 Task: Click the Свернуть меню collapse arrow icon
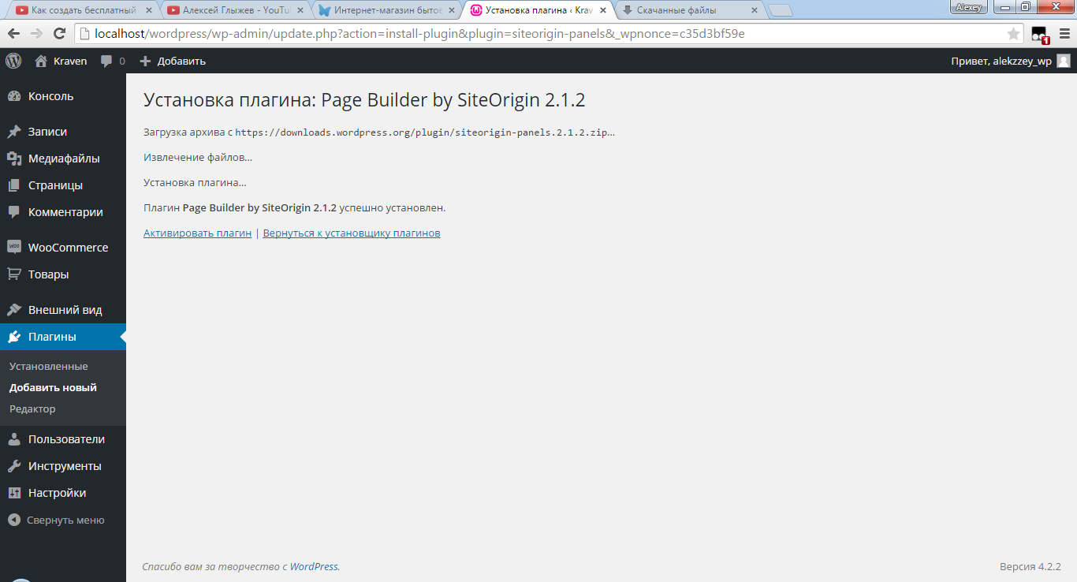point(13,520)
